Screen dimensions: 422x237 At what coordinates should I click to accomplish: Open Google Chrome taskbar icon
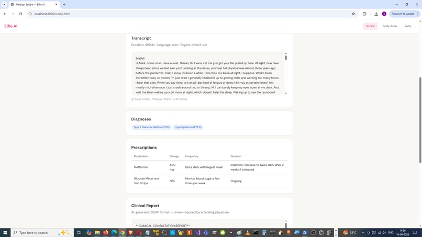point(122,233)
